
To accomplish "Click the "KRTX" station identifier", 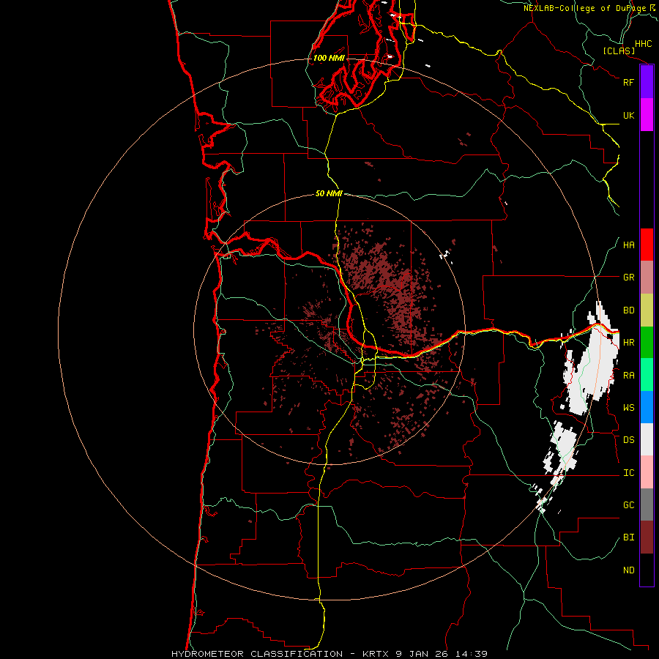I will [x=377, y=654].
